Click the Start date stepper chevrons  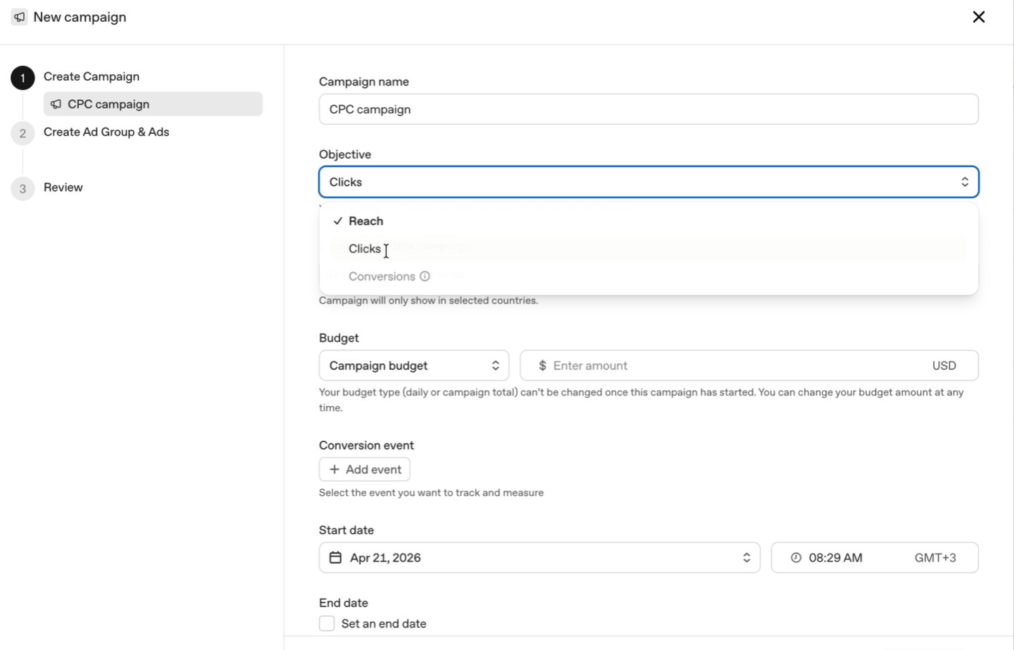tap(746, 557)
